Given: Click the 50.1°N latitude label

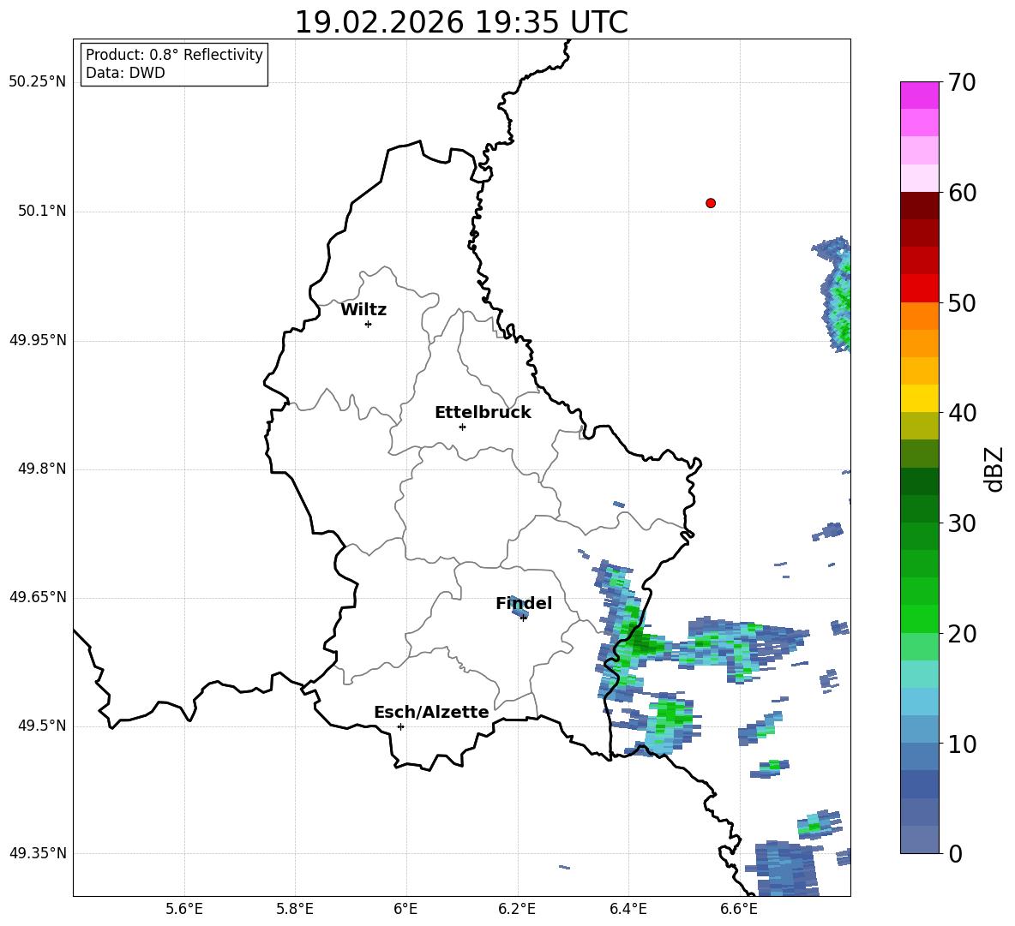Looking at the screenshot, I should (x=43, y=211).
